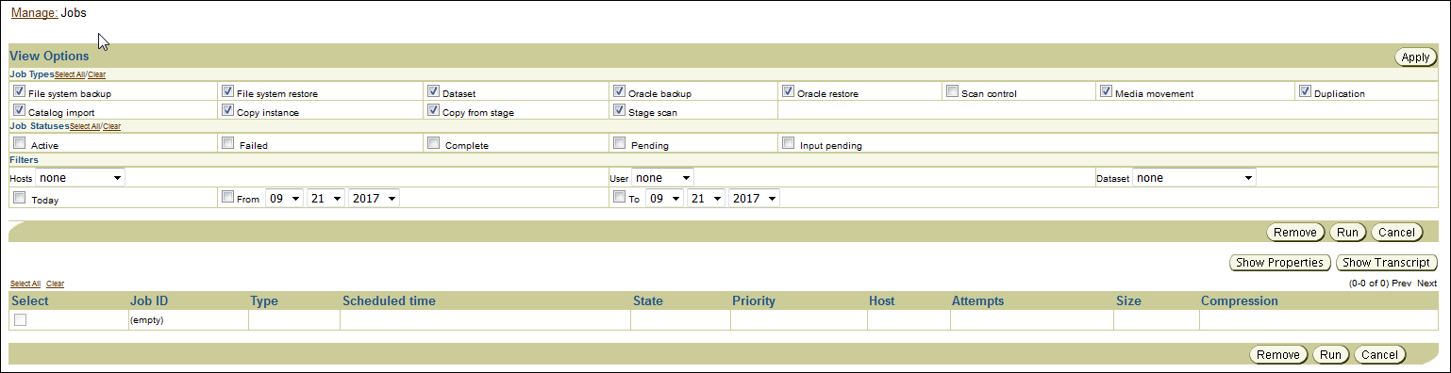Click the Job ID column header

click(149, 301)
